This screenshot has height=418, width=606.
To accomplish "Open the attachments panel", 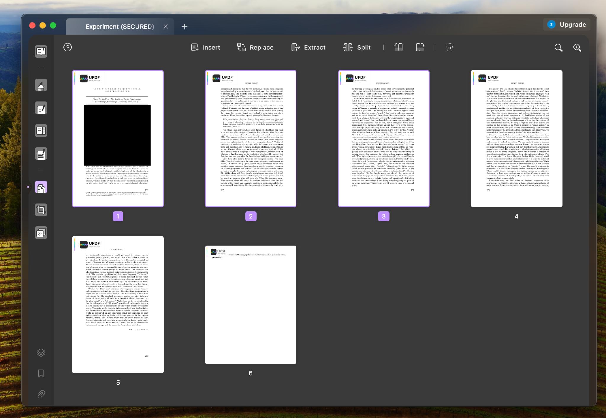I will (x=41, y=394).
